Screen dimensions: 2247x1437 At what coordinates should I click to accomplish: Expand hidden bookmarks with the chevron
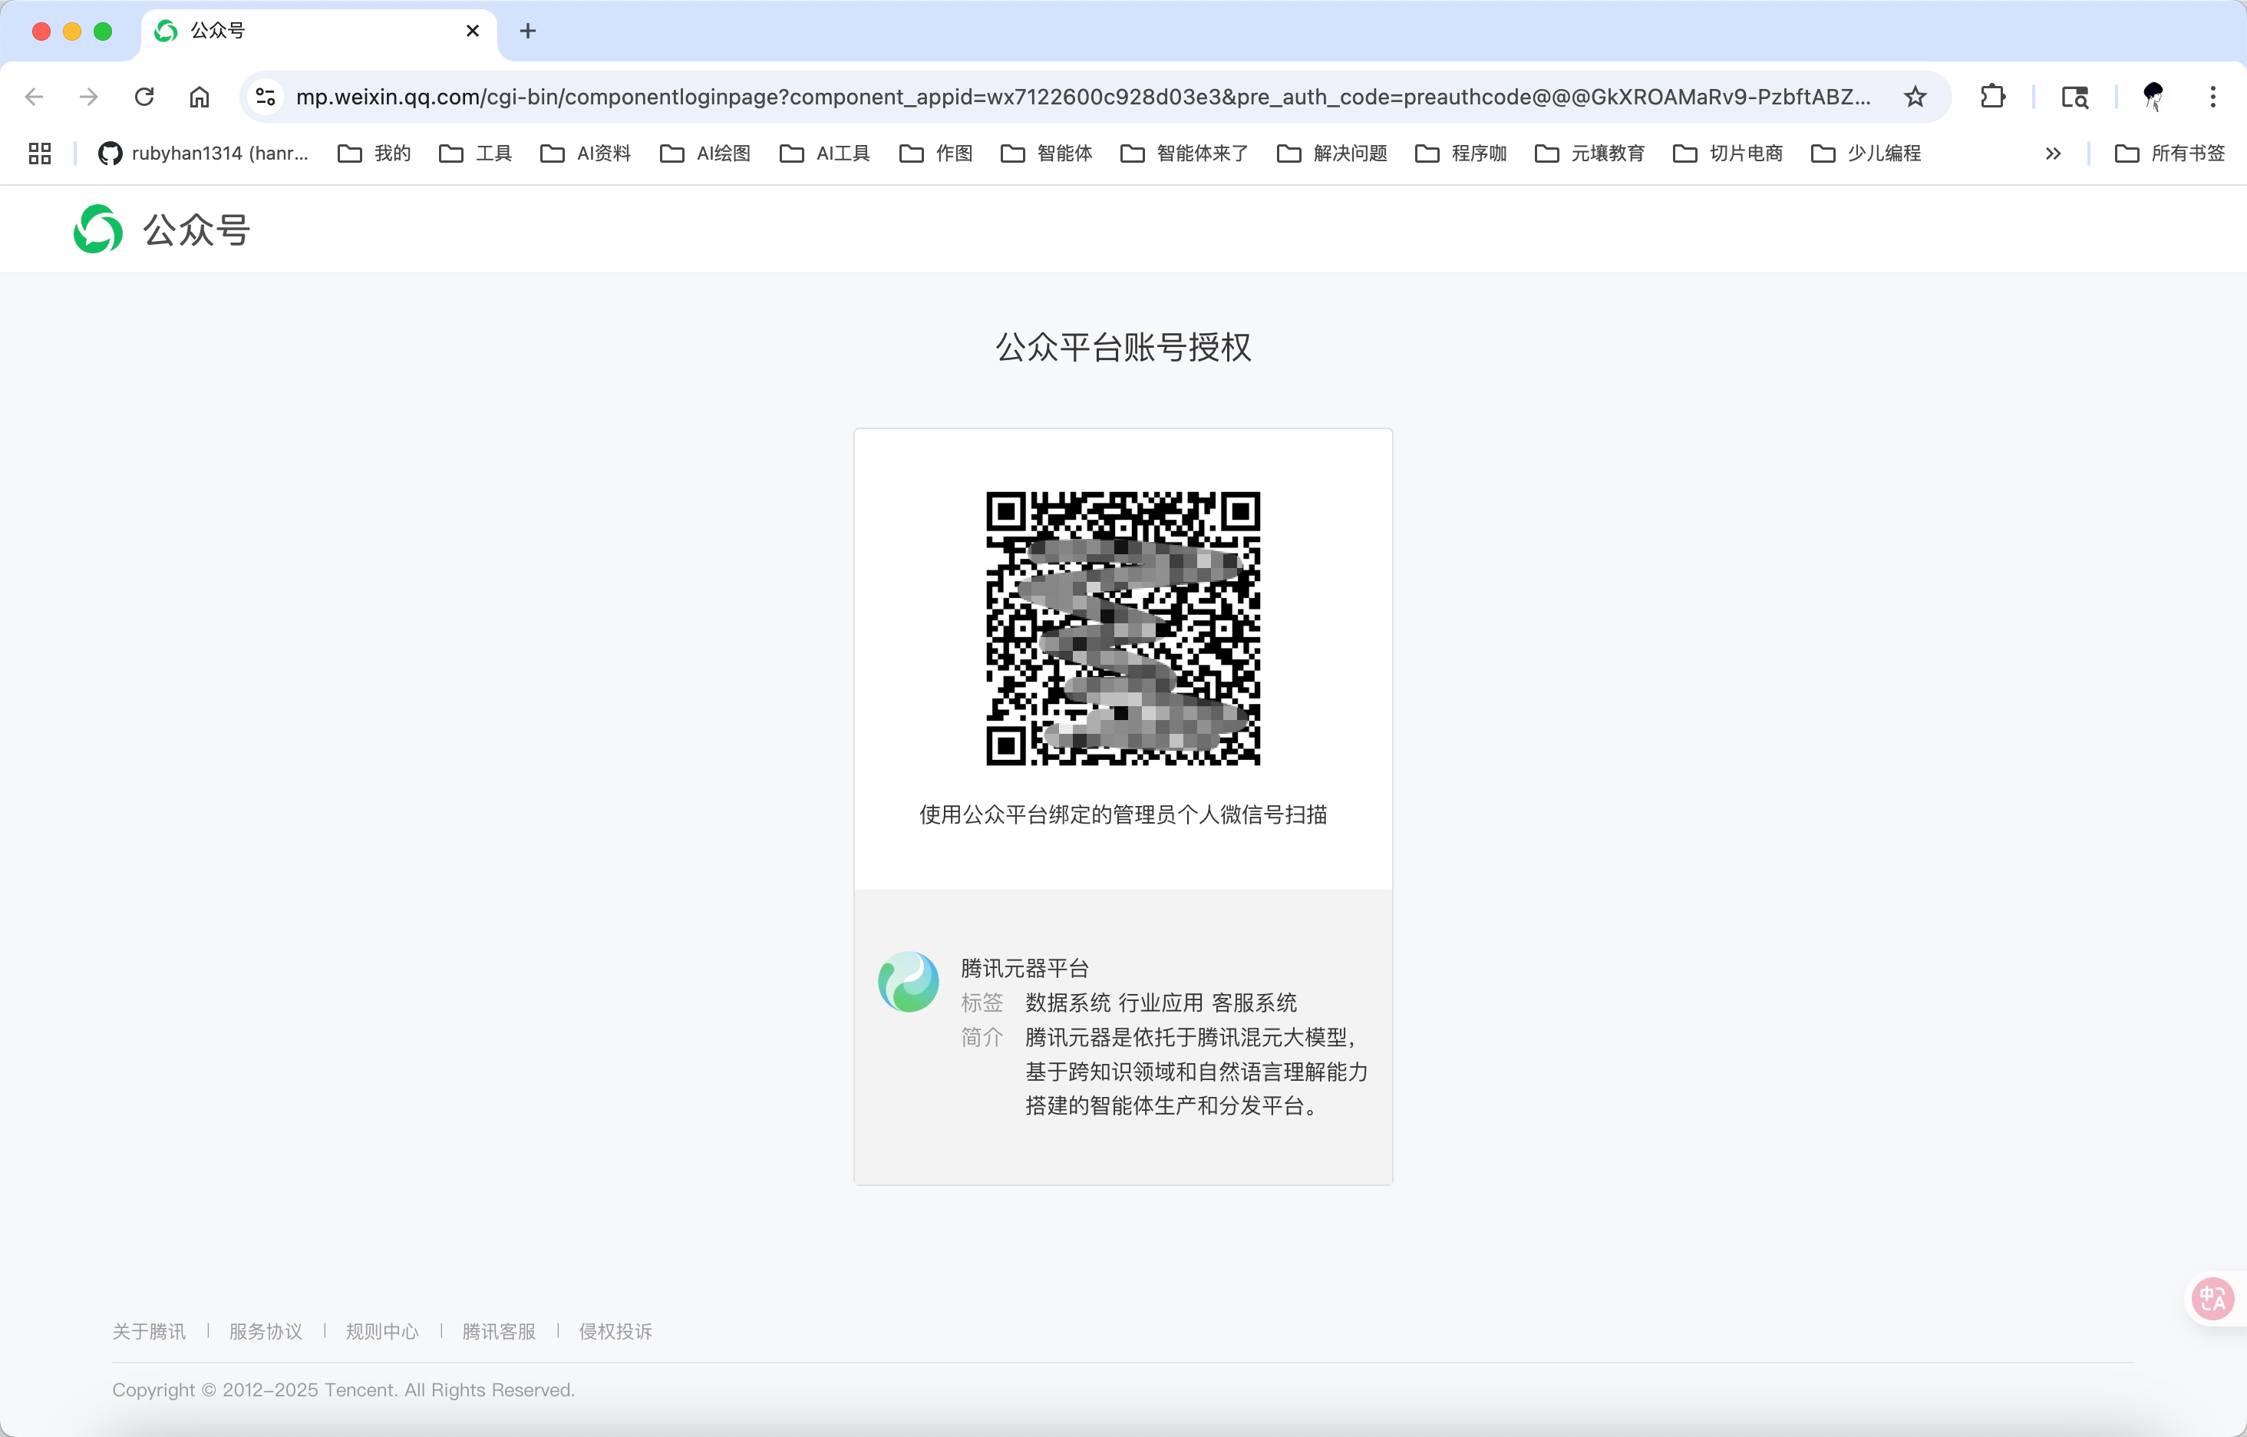[2053, 153]
